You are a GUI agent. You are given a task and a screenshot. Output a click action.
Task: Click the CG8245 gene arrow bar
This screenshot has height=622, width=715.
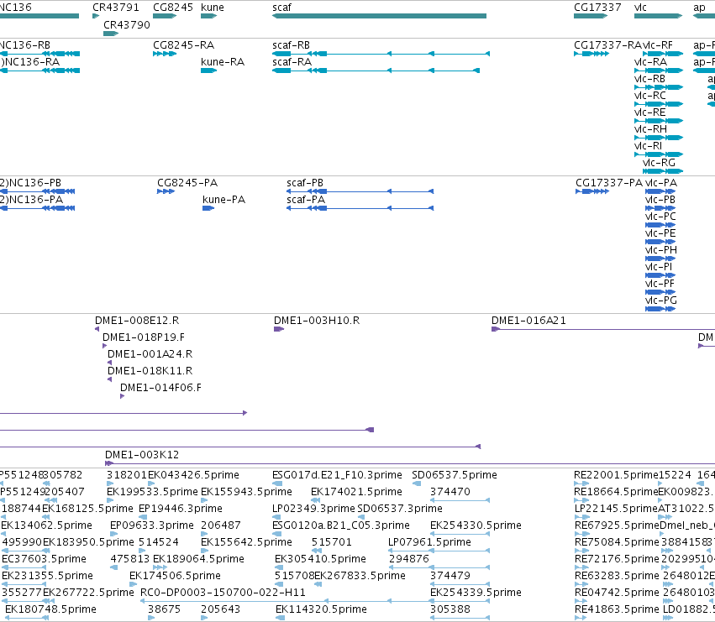(165, 16)
